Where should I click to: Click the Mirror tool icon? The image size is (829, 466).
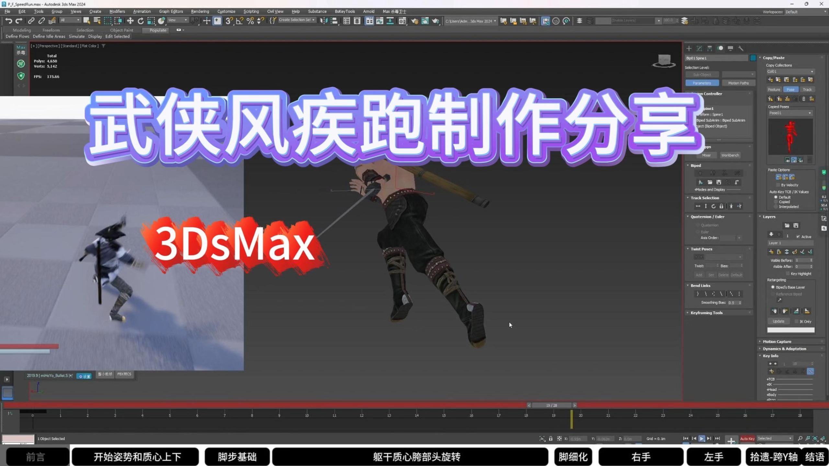point(324,21)
